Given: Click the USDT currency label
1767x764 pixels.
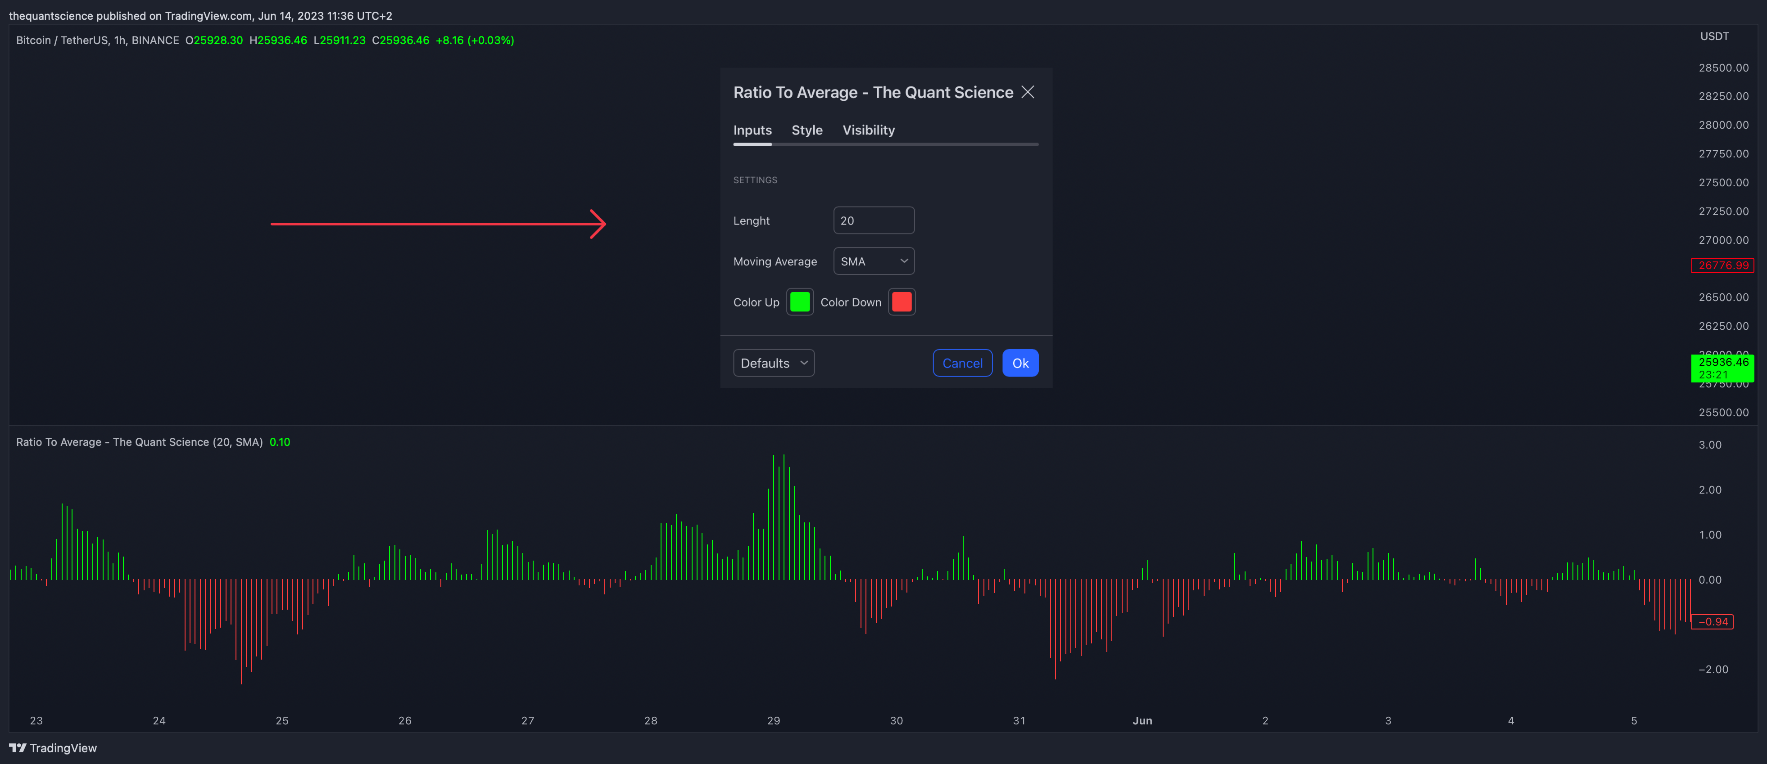Looking at the screenshot, I should click(x=1714, y=36).
